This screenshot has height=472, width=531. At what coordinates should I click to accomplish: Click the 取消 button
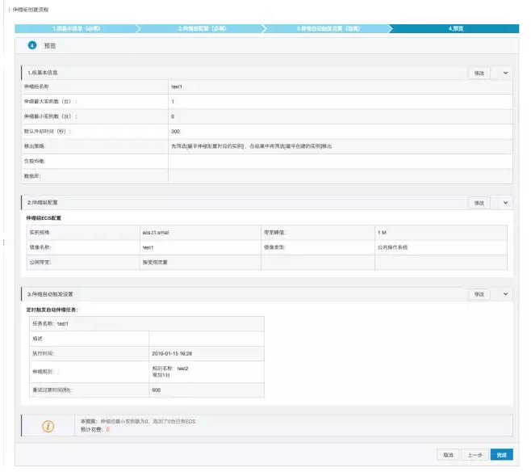pyautogui.click(x=448, y=455)
